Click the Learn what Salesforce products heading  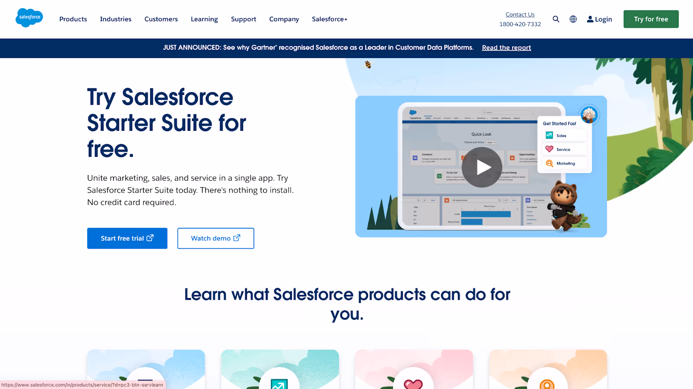(347, 304)
